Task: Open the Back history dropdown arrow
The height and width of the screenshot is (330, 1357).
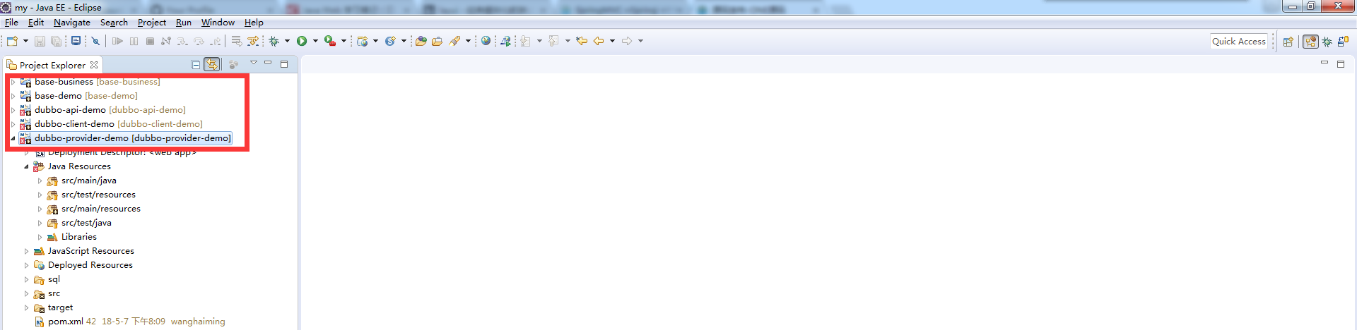Action: pos(612,41)
